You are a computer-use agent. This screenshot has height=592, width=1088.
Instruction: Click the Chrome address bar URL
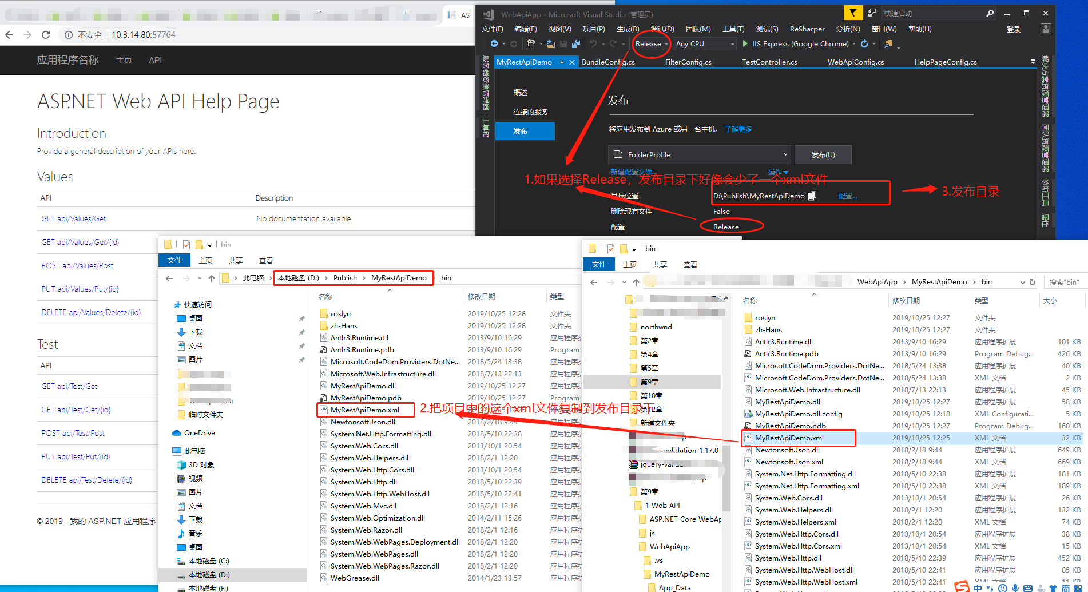point(144,35)
